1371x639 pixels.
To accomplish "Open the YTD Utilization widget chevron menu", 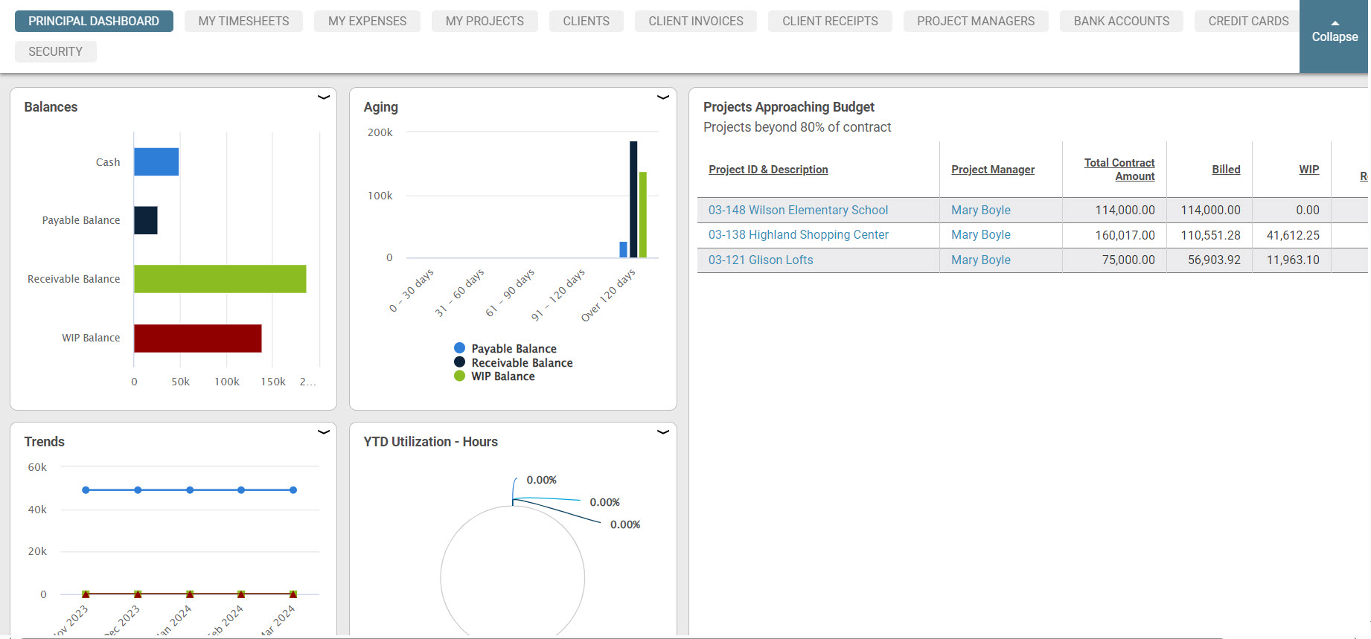I will tap(663, 432).
